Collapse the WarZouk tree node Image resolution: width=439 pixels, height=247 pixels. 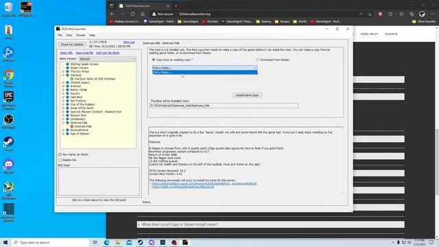[x=63, y=75]
